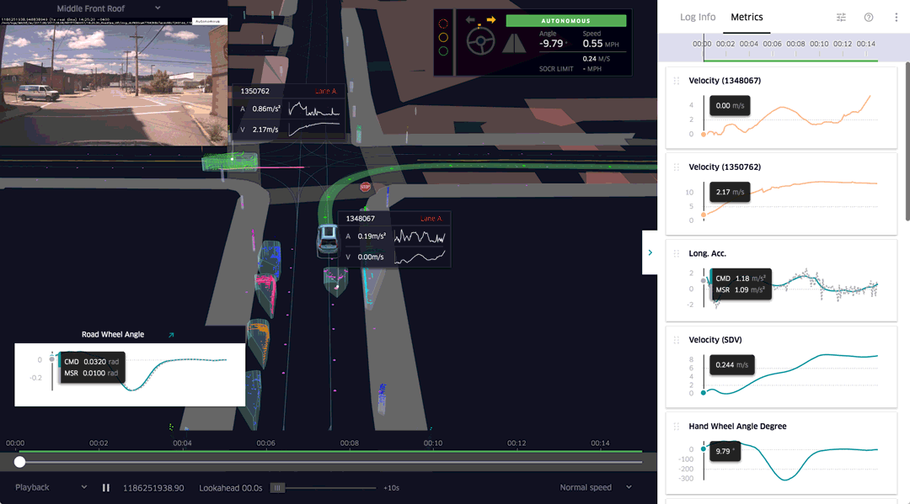This screenshot has width=910, height=504.
Task: Click the help question mark icon
Action: [x=868, y=17]
